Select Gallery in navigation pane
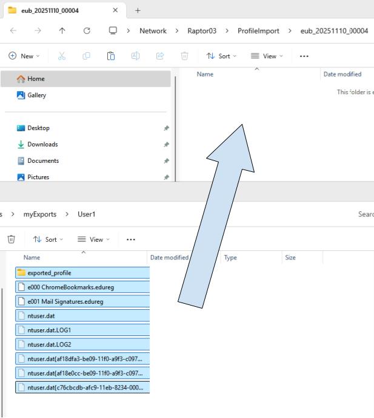Screen dimensions: 374x418 click(x=36, y=95)
